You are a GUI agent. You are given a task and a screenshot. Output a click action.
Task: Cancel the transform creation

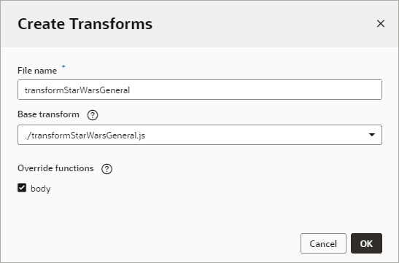pyautogui.click(x=323, y=243)
